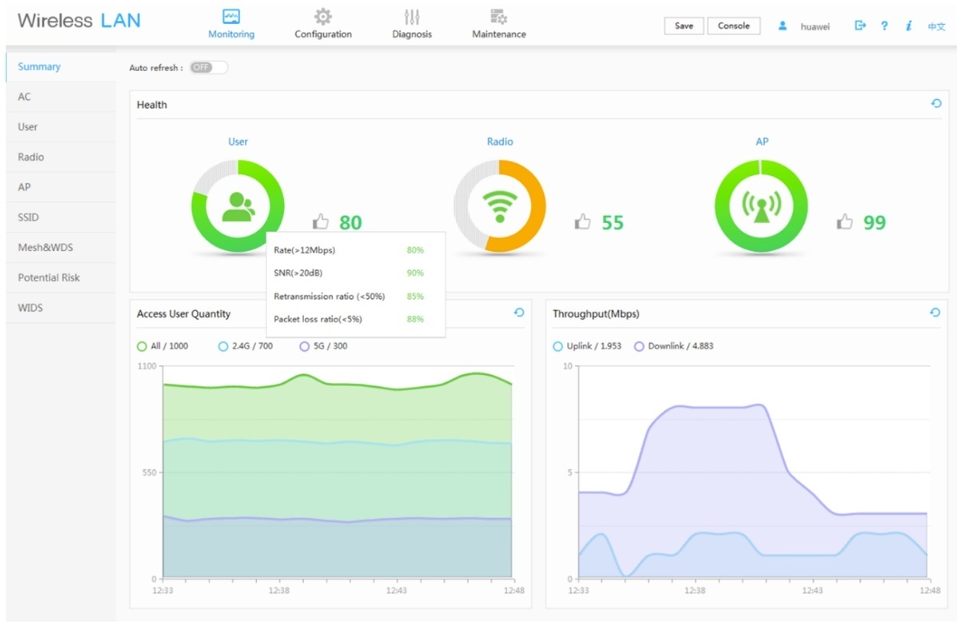Open the Maintenance icon
Screen dimensions: 960x626
click(499, 17)
